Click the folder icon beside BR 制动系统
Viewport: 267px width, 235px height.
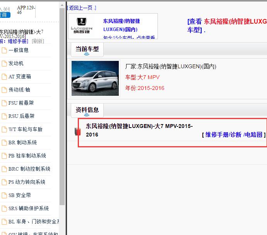[4, 142]
